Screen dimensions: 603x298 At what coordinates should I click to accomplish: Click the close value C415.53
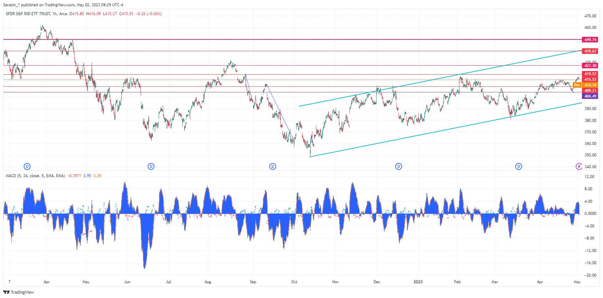pyautogui.click(x=126, y=14)
